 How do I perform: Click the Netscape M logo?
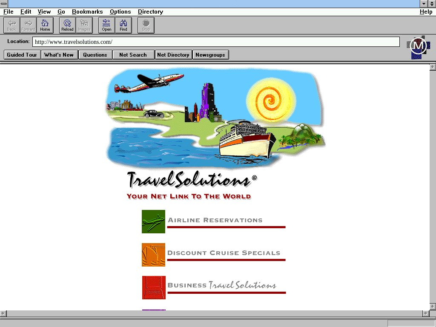coord(418,46)
